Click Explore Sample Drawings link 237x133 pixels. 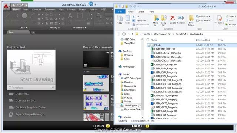click(x=30, y=114)
